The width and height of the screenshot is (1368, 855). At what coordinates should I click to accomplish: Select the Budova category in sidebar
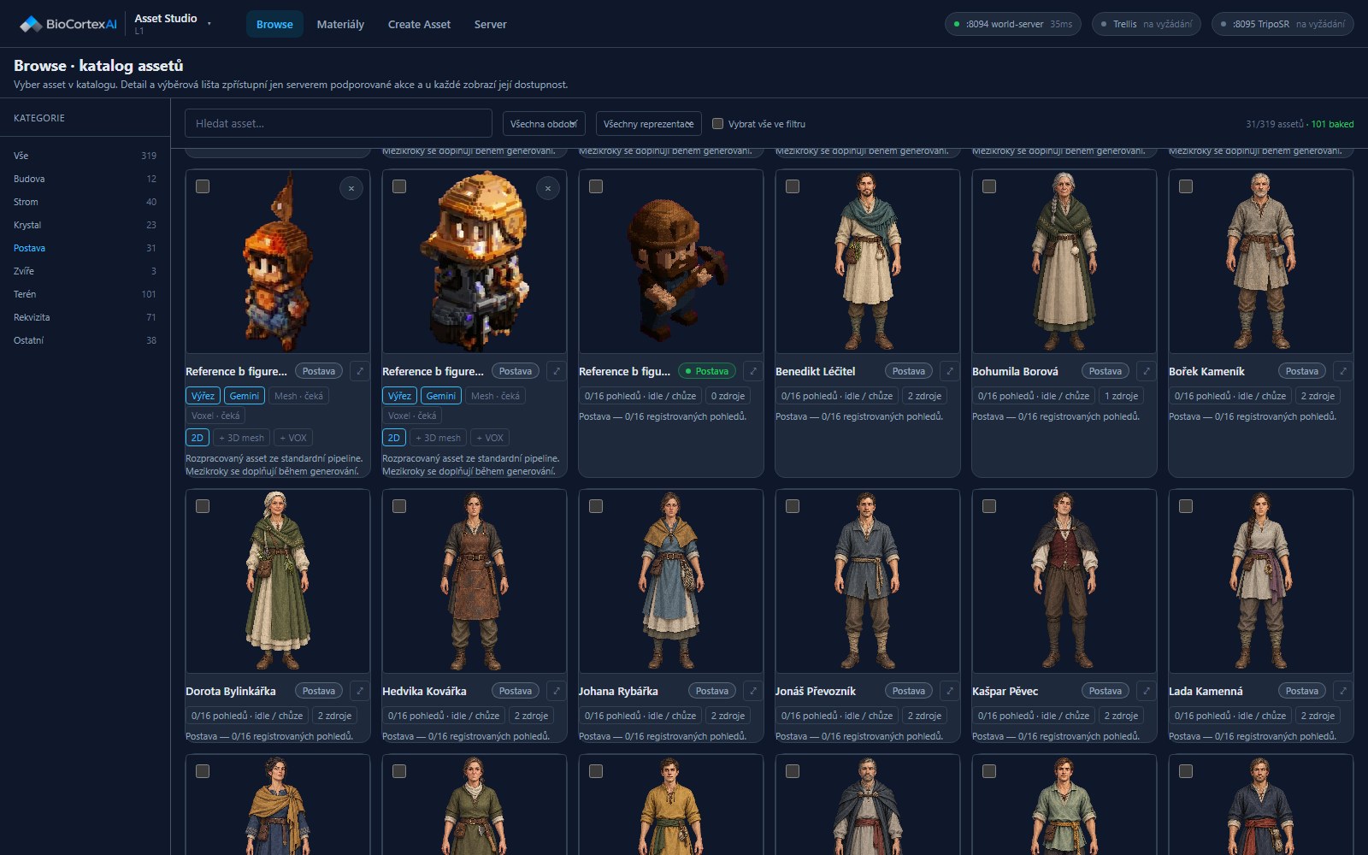85,179
